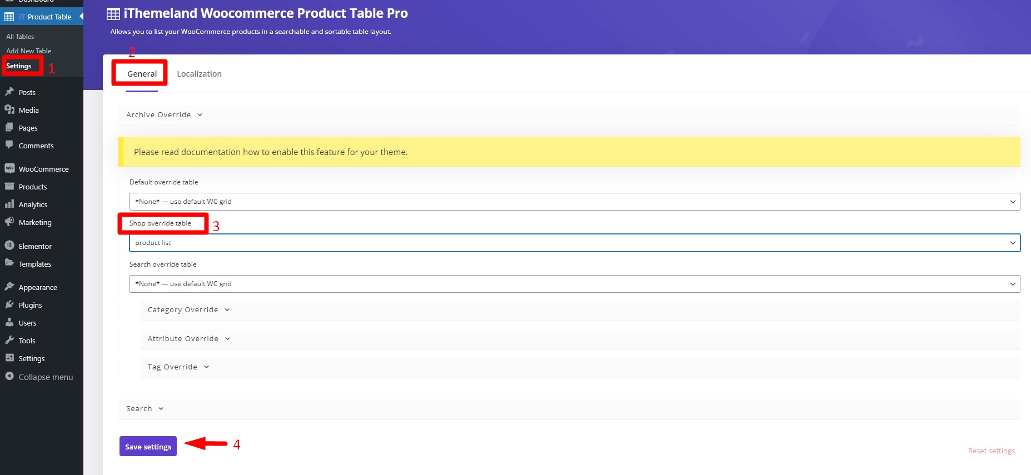Open Media via its sidebar icon

[x=9, y=109]
